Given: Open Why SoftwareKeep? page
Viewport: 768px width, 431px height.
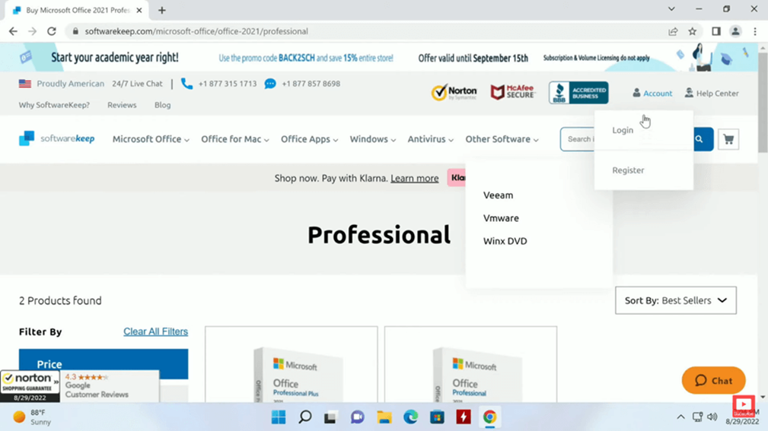Looking at the screenshot, I should [54, 105].
